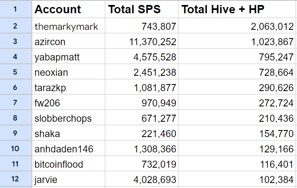The height and width of the screenshot is (188, 297).
Task: Select shaka's Total SPS value 221,460
Action: point(159,134)
